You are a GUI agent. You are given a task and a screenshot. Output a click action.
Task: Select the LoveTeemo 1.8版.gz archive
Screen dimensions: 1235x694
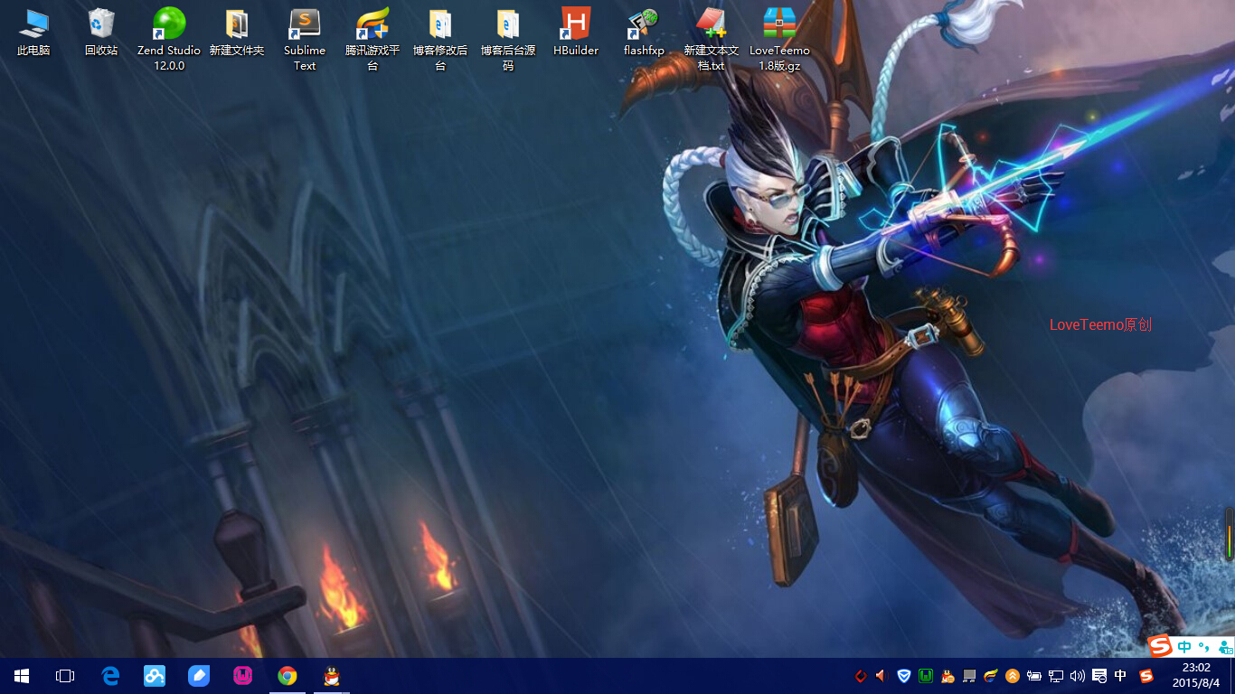[x=779, y=24]
